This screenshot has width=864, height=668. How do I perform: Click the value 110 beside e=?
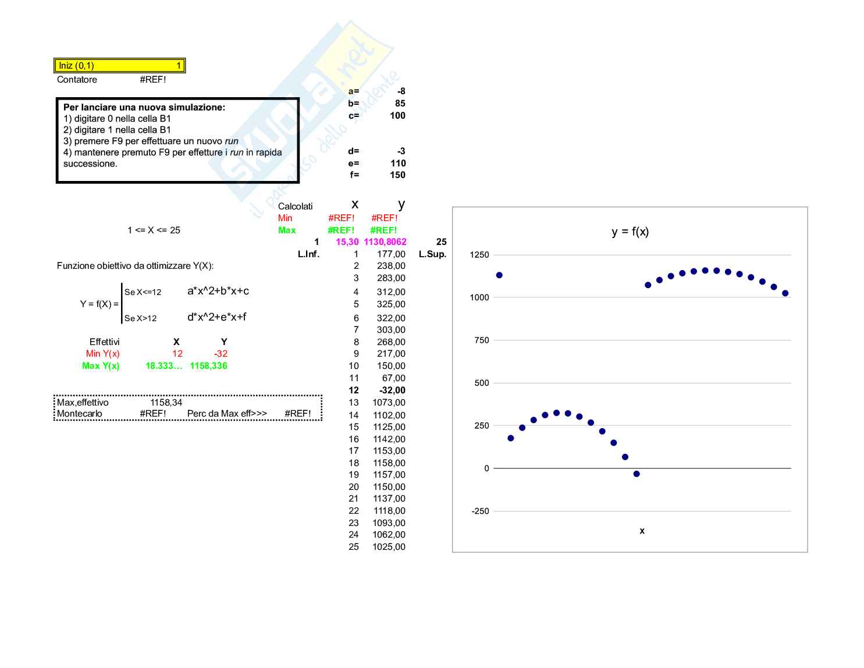(x=397, y=164)
